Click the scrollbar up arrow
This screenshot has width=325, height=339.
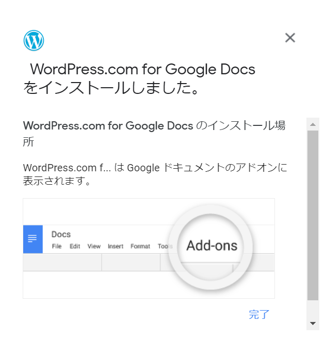pyautogui.click(x=313, y=124)
